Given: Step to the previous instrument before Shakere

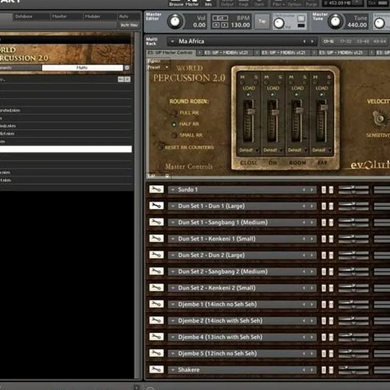Looking at the screenshot, I should [x=304, y=370].
